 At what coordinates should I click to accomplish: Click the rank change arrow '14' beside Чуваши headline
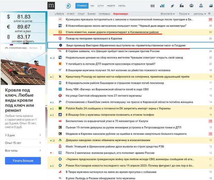(x=52, y=58)
